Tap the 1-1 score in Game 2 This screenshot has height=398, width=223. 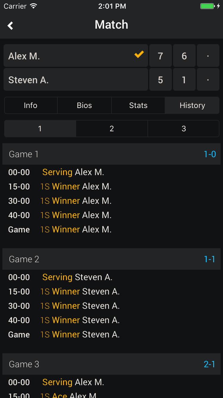point(209,259)
